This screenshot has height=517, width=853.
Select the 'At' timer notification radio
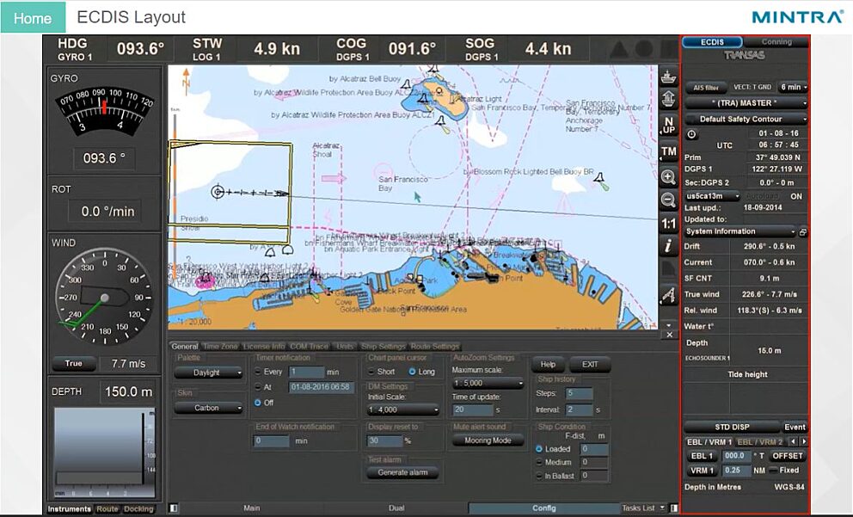pos(258,387)
